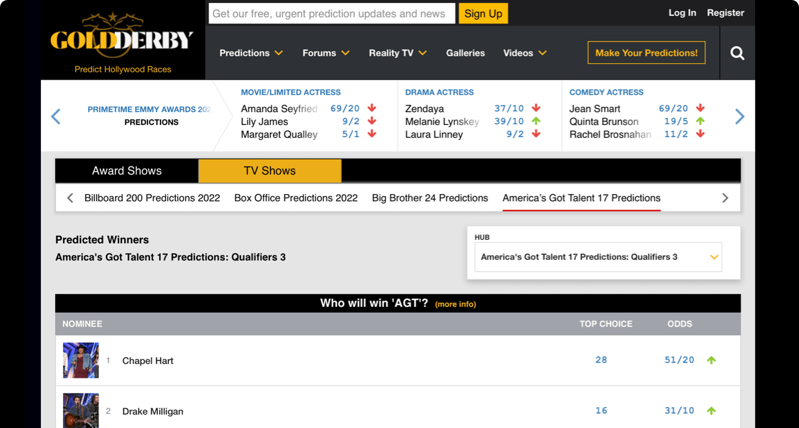Select Big Brother 24 Predictions tab
Viewport: 799px width, 428px height.
(x=430, y=198)
